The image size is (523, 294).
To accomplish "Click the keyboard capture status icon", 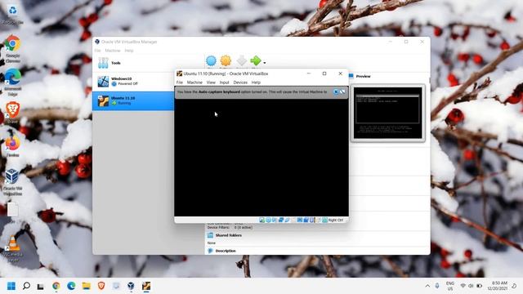I will coord(324,220).
